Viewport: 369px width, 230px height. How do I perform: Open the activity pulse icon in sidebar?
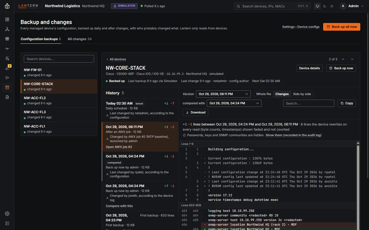pyautogui.click(x=7, y=49)
